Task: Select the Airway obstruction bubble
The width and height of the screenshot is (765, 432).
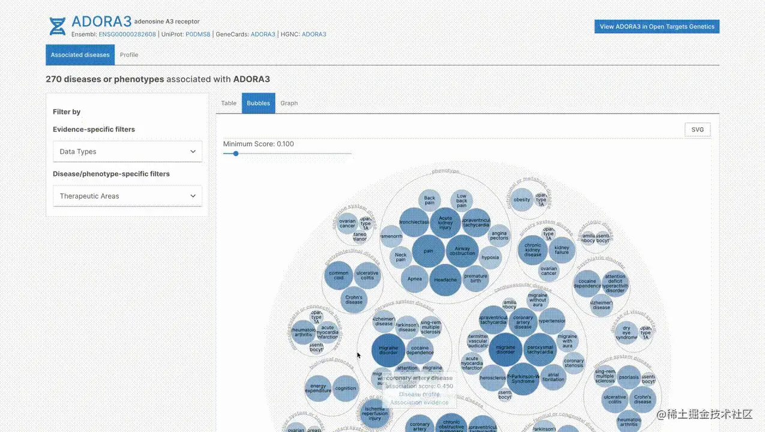Action: (x=462, y=251)
